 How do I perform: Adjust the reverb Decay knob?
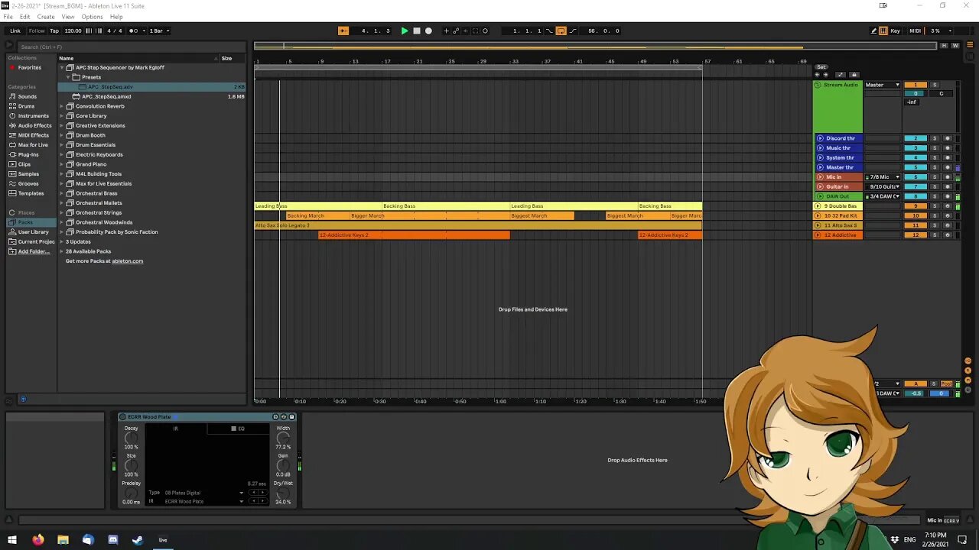point(131,438)
